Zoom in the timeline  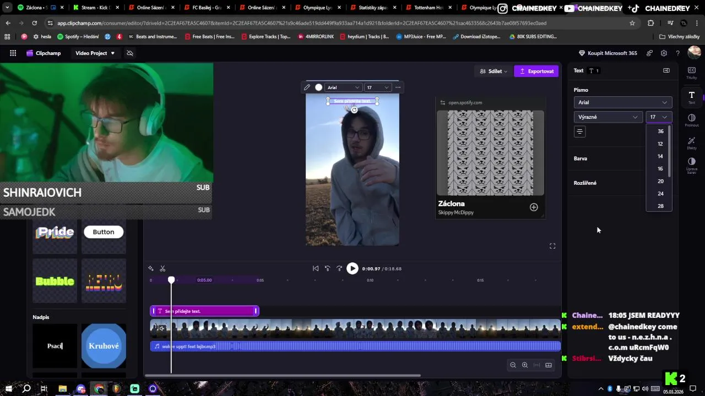525,365
